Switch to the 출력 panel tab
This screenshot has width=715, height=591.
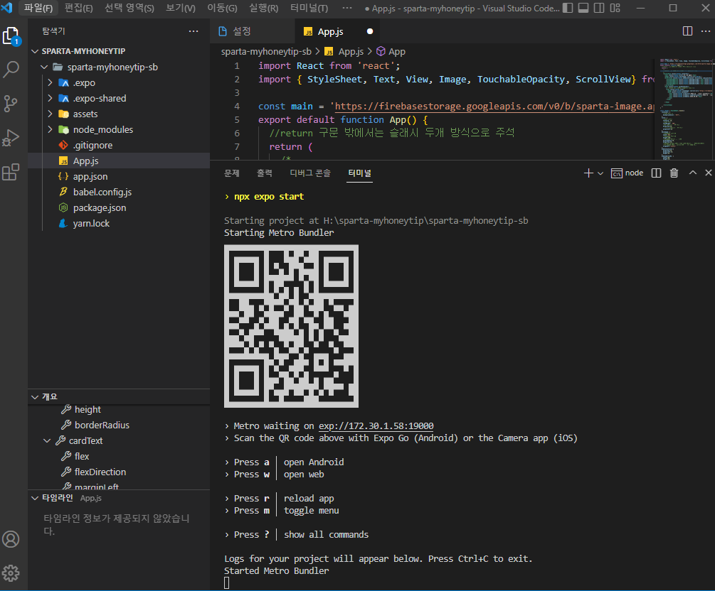click(265, 173)
